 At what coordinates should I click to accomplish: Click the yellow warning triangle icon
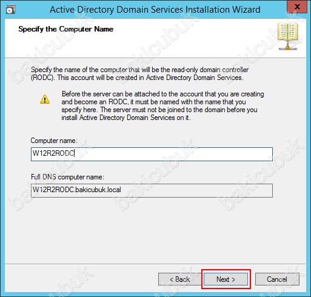(45, 99)
